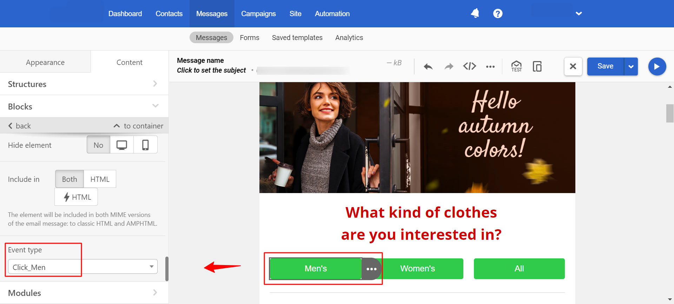The width and height of the screenshot is (674, 304).
Task: Edit the Message name field
Action: coord(200,60)
